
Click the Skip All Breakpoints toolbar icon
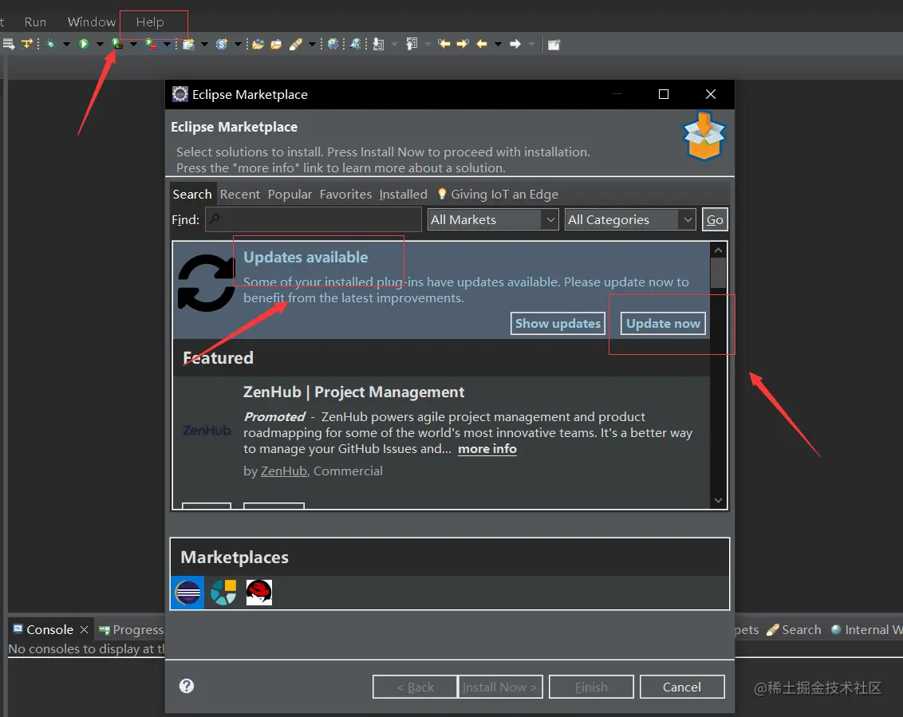coord(27,44)
